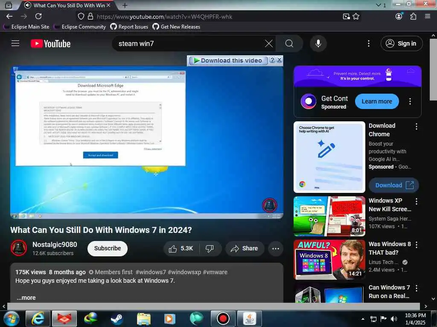Run search with the magnifier button
The height and width of the screenshot is (327, 437).
pyautogui.click(x=289, y=43)
